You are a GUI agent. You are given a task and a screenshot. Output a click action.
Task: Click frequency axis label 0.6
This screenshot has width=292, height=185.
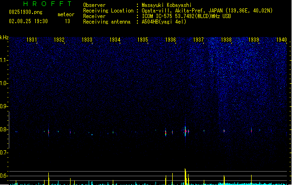pyautogui.click(x=4, y=176)
